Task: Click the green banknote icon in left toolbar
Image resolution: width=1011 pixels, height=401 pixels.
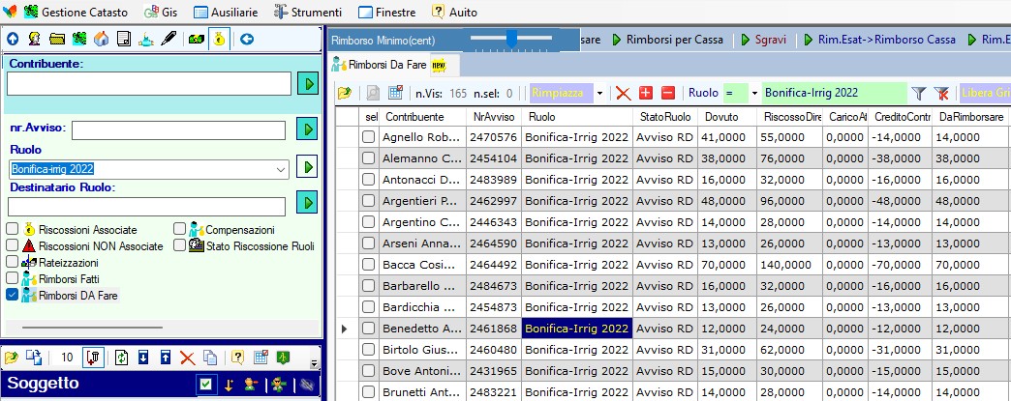Action: point(195,39)
